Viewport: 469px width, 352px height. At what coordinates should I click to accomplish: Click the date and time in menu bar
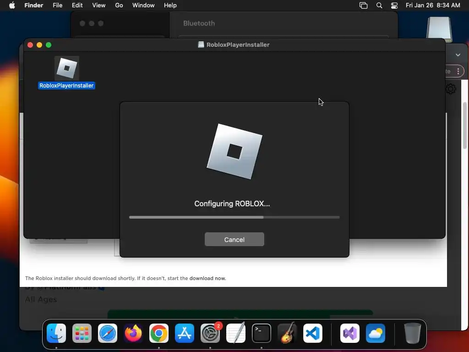pyautogui.click(x=433, y=5)
